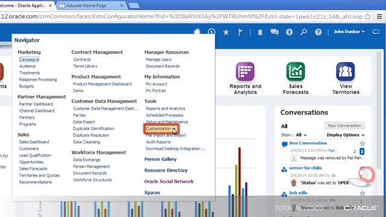386x217 pixels.
Task: Open Lead Qualification link
Action: tap(35, 156)
